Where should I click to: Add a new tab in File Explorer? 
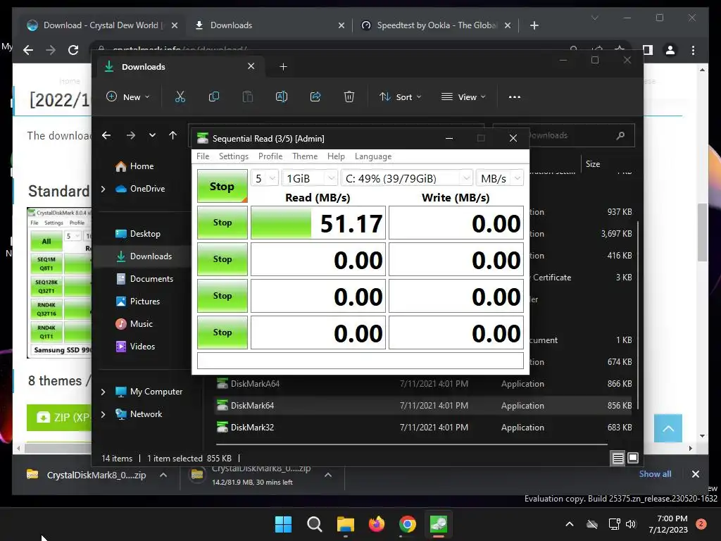(283, 67)
